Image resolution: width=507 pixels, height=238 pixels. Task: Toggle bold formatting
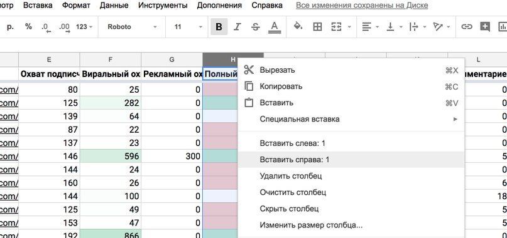click(x=219, y=27)
